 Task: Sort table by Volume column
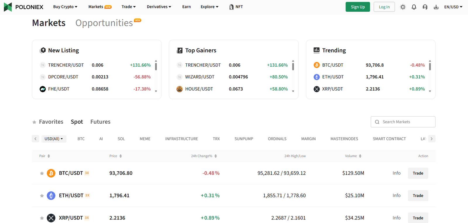pos(353,156)
